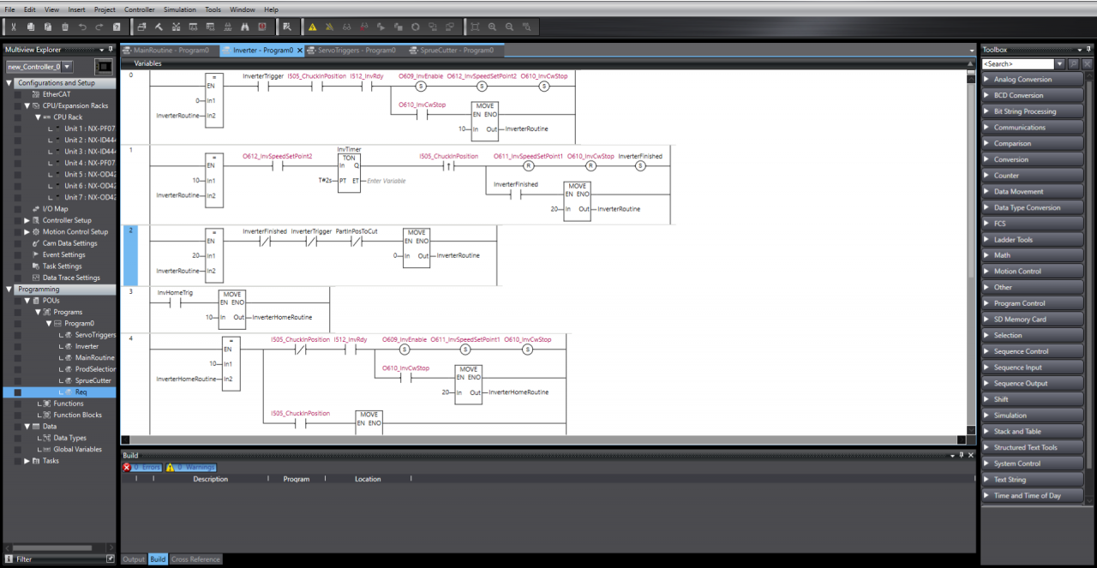The image size is (1097, 568).
Task: Click the Undo arrow in toolbar
Action: 83,27
